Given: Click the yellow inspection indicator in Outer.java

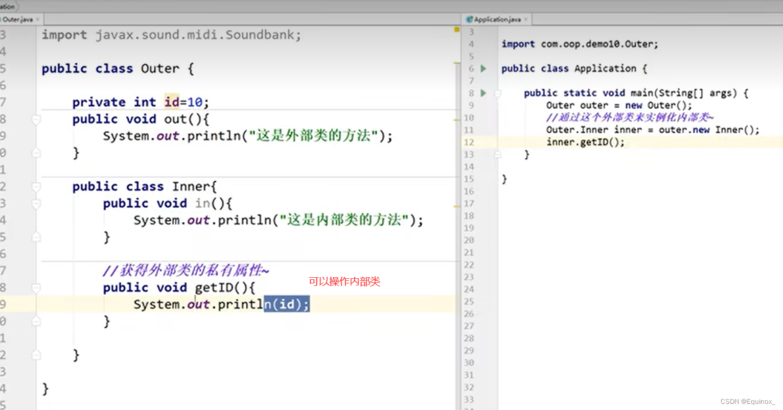Looking at the screenshot, I should 457,30.
